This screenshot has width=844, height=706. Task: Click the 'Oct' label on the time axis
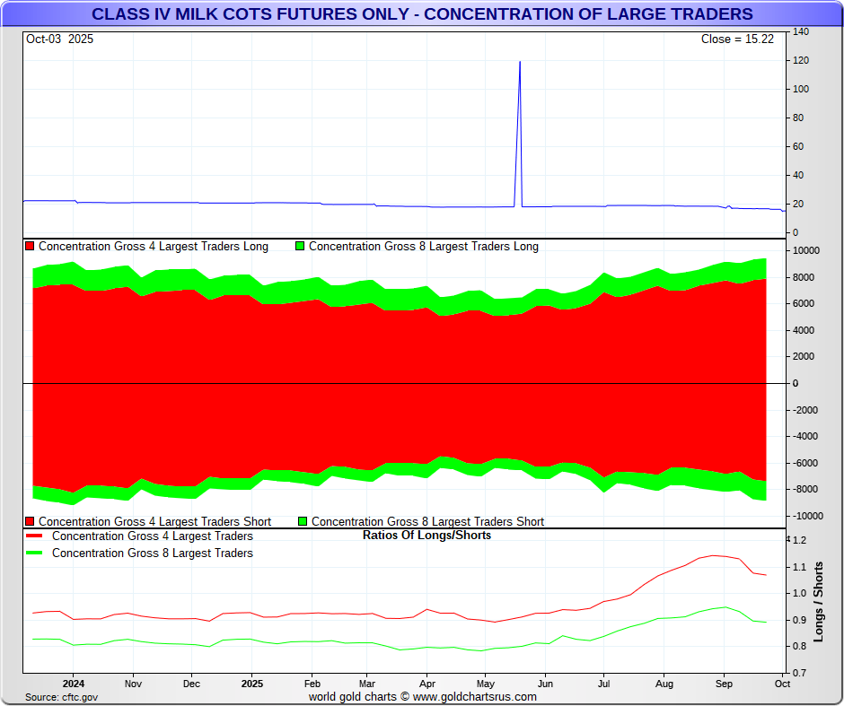782,684
